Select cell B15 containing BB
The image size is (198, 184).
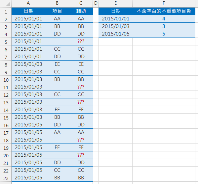point(57,117)
